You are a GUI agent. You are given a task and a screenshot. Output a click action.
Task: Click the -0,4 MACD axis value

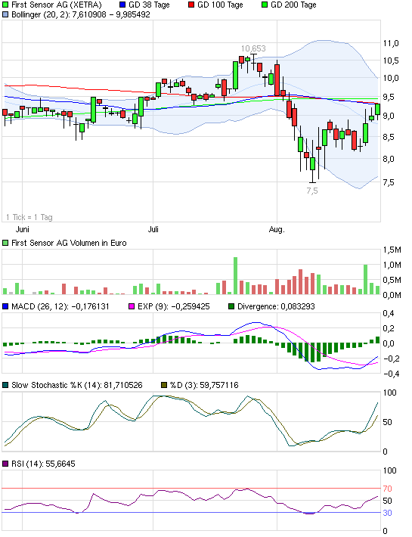[x=389, y=374]
